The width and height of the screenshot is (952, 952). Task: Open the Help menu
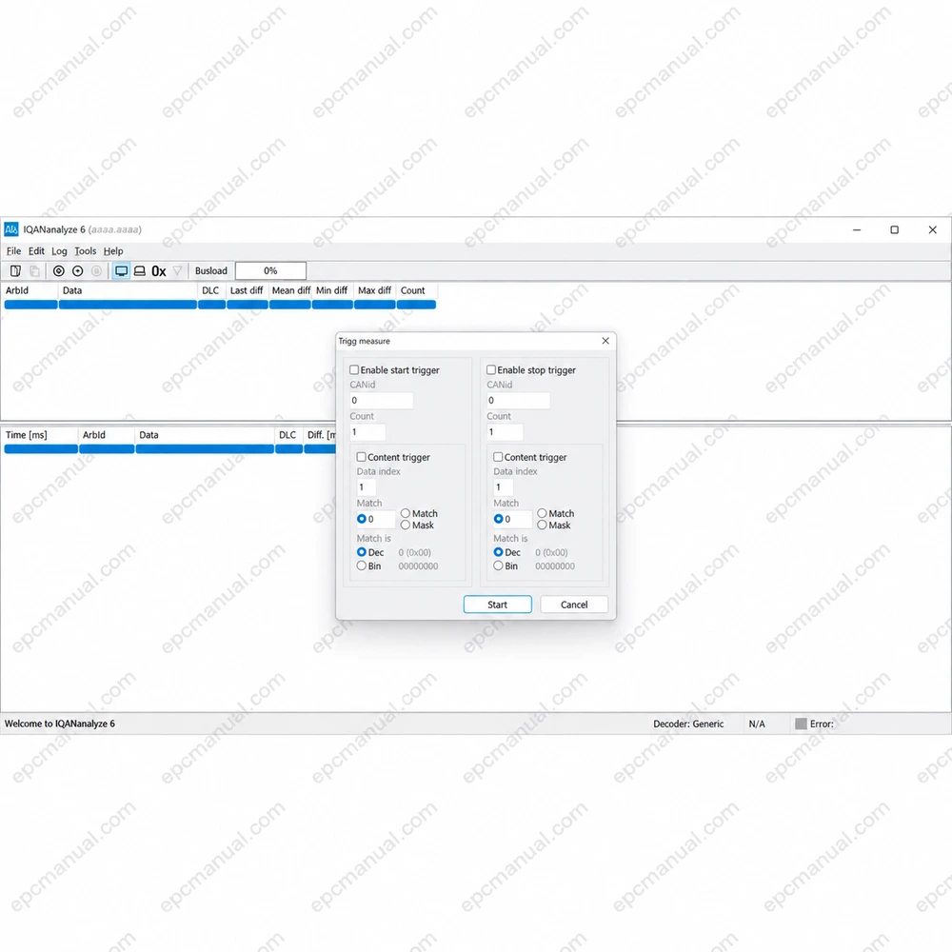(x=113, y=250)
